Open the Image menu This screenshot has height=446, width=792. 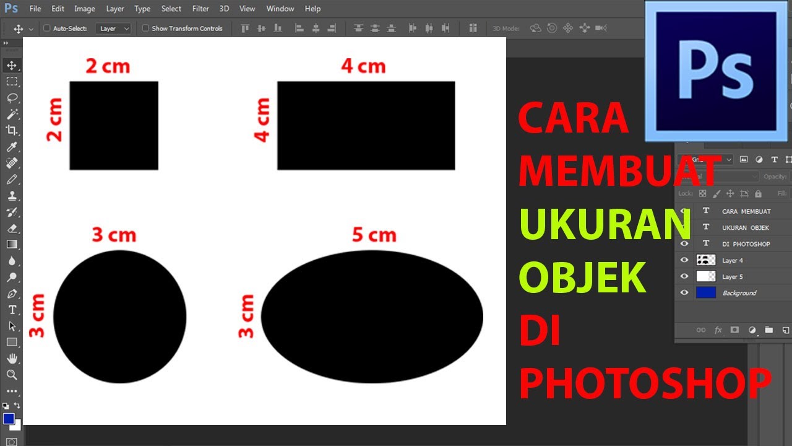tap(85, 9)
